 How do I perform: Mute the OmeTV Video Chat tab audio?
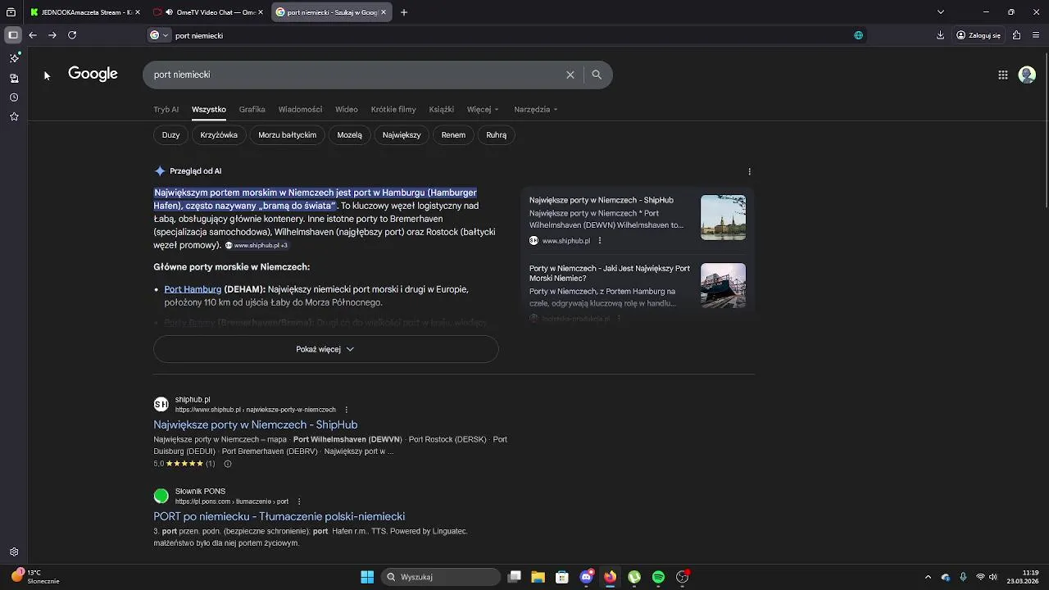[169, 12]
